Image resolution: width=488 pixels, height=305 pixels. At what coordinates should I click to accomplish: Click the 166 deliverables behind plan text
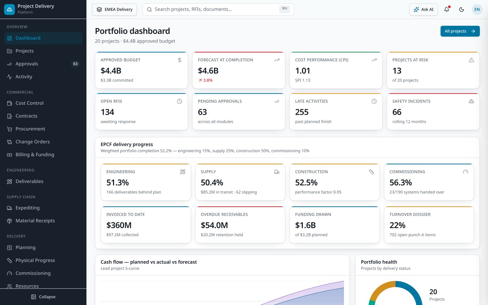tap(134, 192)
